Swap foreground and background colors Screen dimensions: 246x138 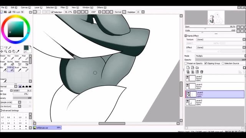(30, 46)
